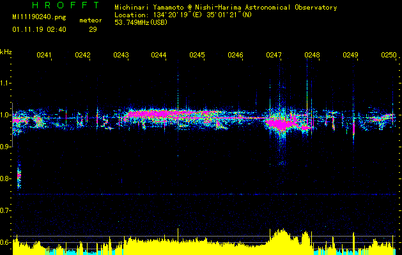Click the 1.1 kHz axis label
The image size is (402, 255).
point(5,83)
